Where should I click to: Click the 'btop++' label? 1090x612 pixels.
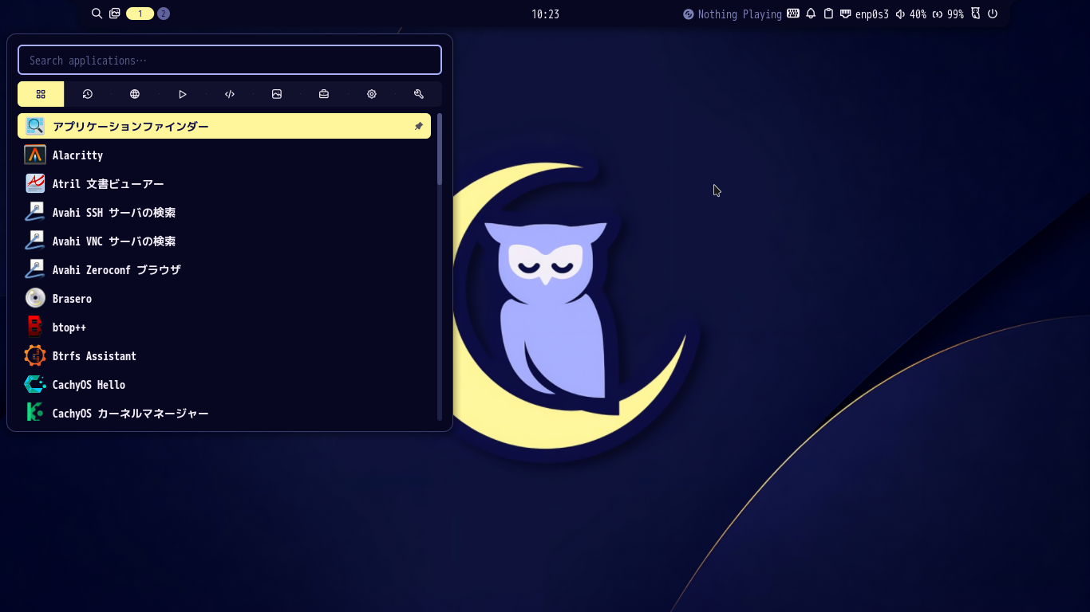(x=69, y=328)
